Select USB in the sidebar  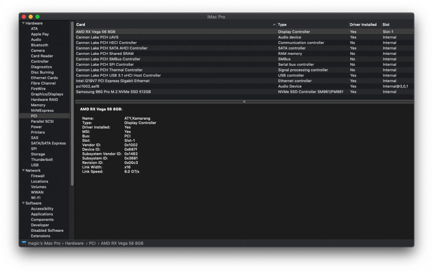[x=35, y=165]
